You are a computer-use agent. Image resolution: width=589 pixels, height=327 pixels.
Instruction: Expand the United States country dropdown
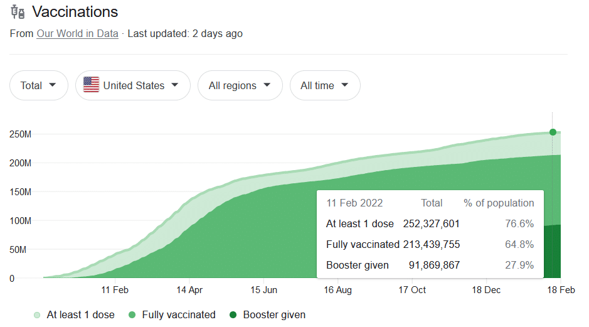tap(132, 85)
